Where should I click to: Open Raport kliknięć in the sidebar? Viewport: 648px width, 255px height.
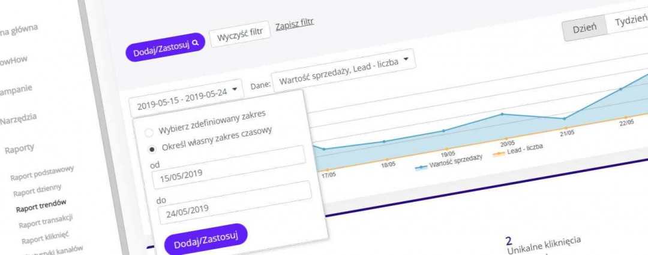[47, 236]
